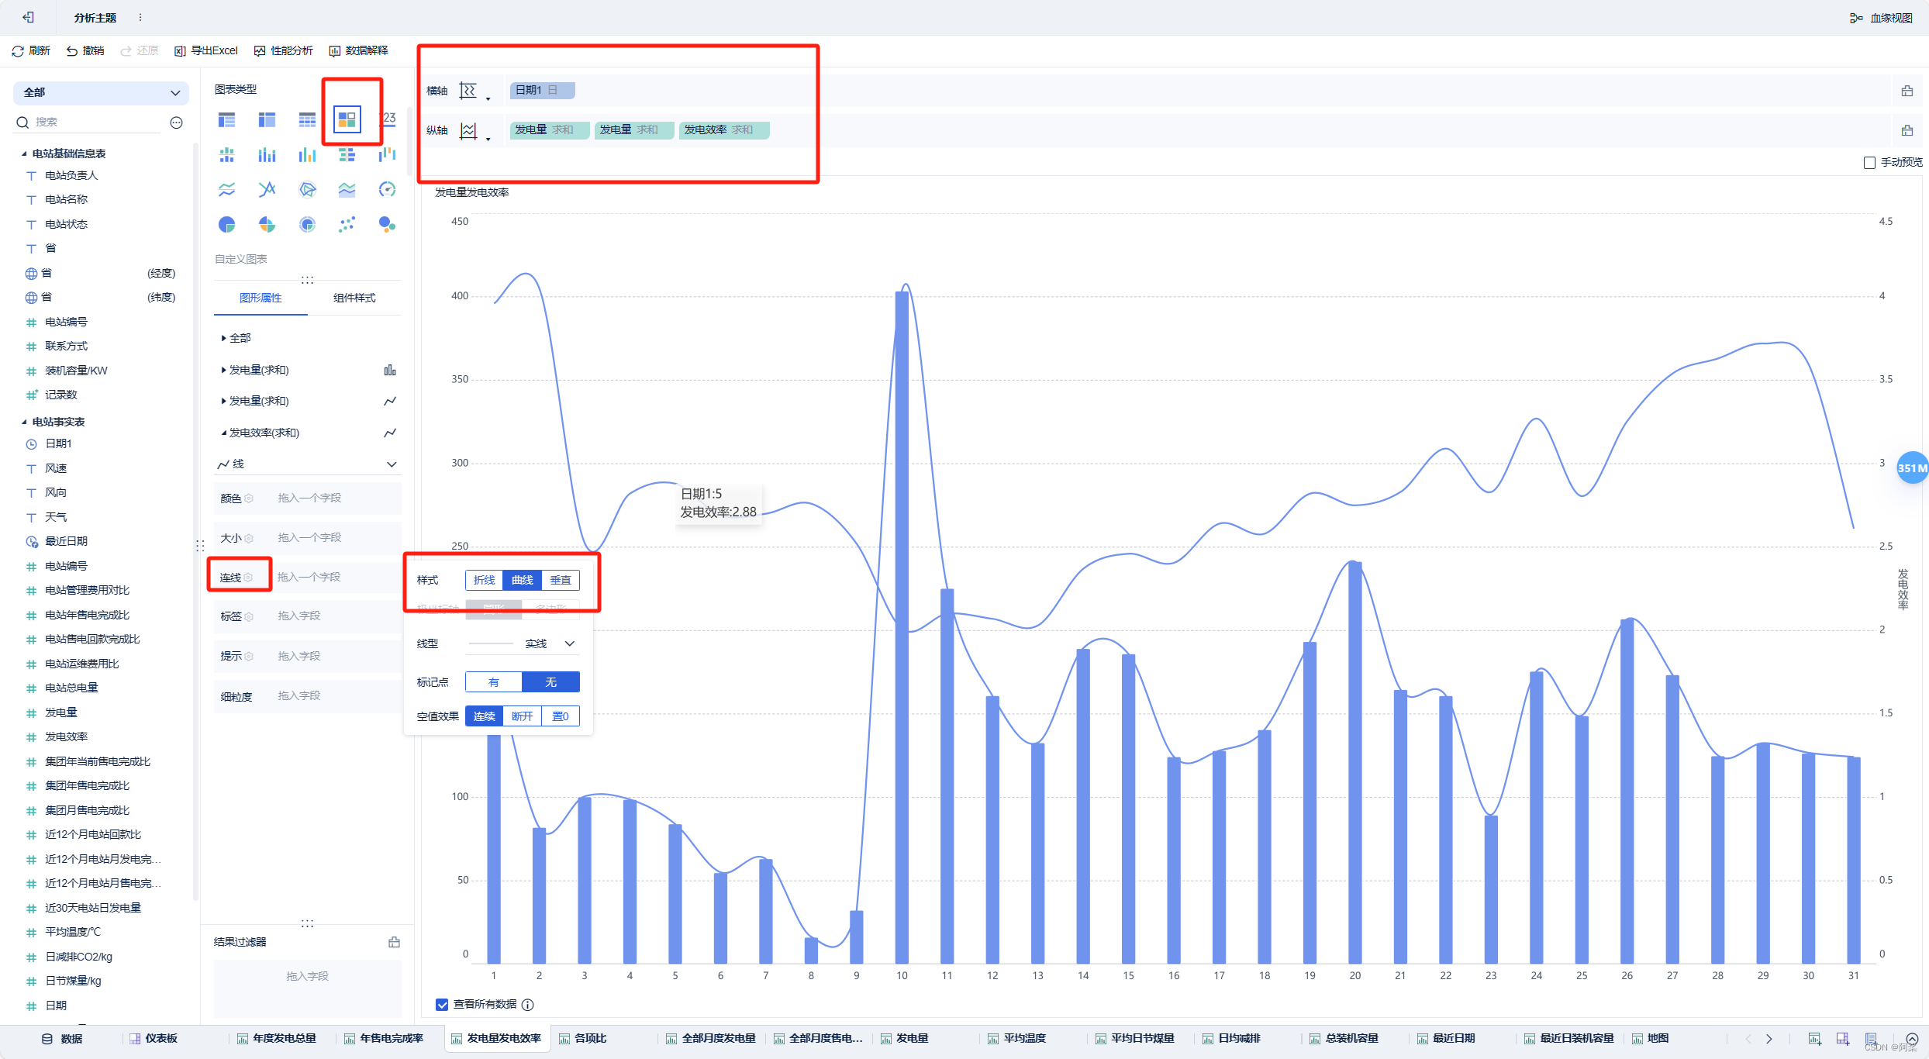Click the lock icon on the 横轴 row

coord(1907,91)
